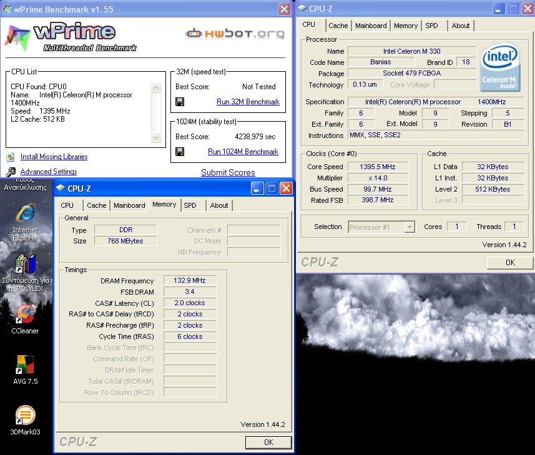Click the 1024M Best Score 4238,979 sec
Screen dimensions: 535x455
[255, 137]
